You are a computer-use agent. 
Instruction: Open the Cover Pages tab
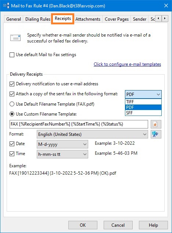coord(117,19)
